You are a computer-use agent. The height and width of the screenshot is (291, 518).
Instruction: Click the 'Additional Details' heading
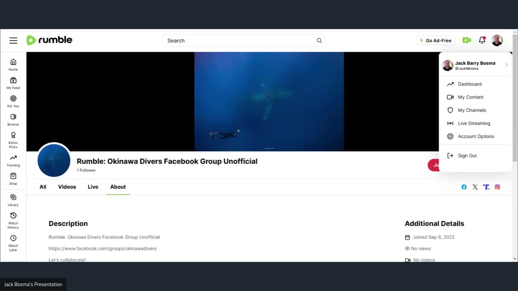pos(434,224)
